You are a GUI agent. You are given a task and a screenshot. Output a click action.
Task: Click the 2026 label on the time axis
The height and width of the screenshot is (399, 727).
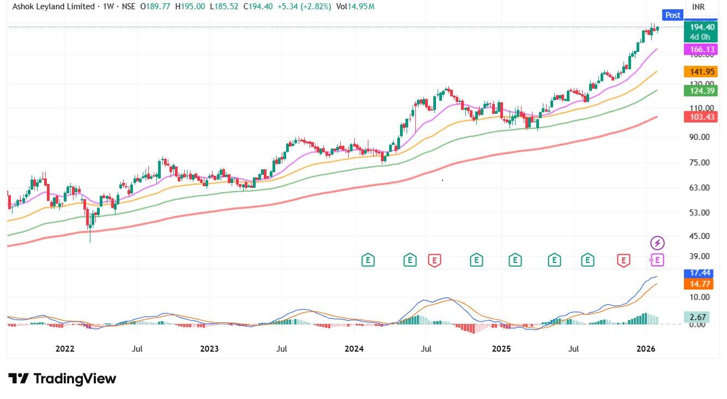(x=646, y=348)
